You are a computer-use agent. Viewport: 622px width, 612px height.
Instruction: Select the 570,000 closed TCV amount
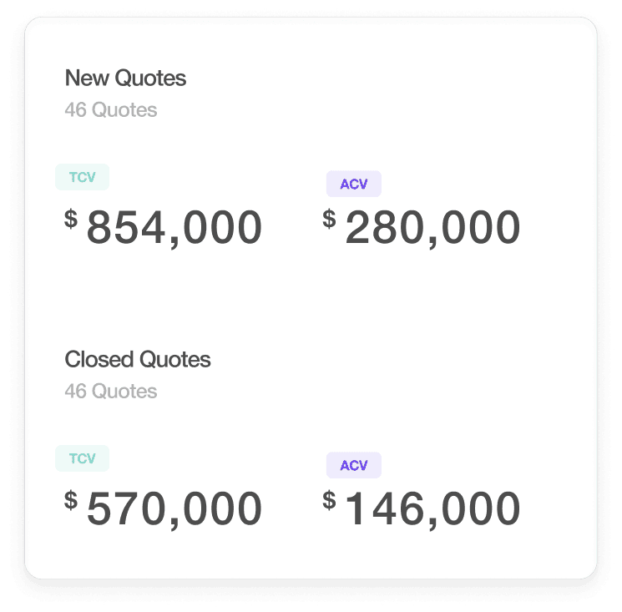174,510
